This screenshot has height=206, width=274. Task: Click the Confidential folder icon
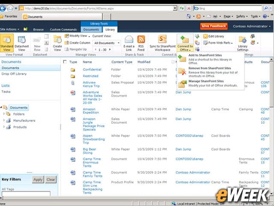(73, 70)
